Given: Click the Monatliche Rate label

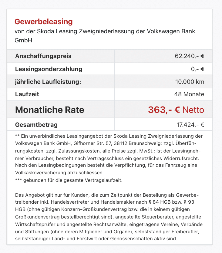Looking at the screenshot, I should pos(50,110).
